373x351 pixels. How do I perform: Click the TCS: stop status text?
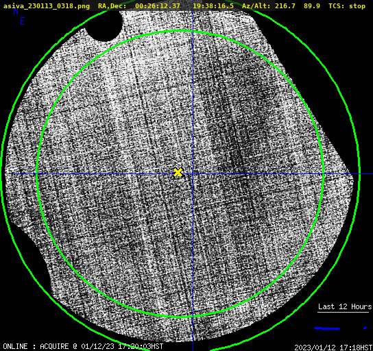coord(347,6)
